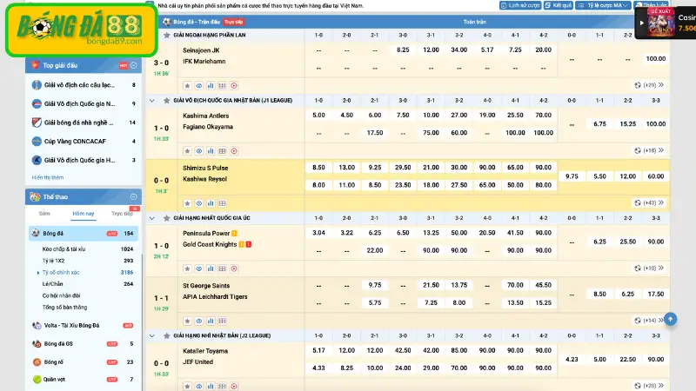
Task: Click the Bóng Đá 88 logo
Action: (x=82, y=30)
